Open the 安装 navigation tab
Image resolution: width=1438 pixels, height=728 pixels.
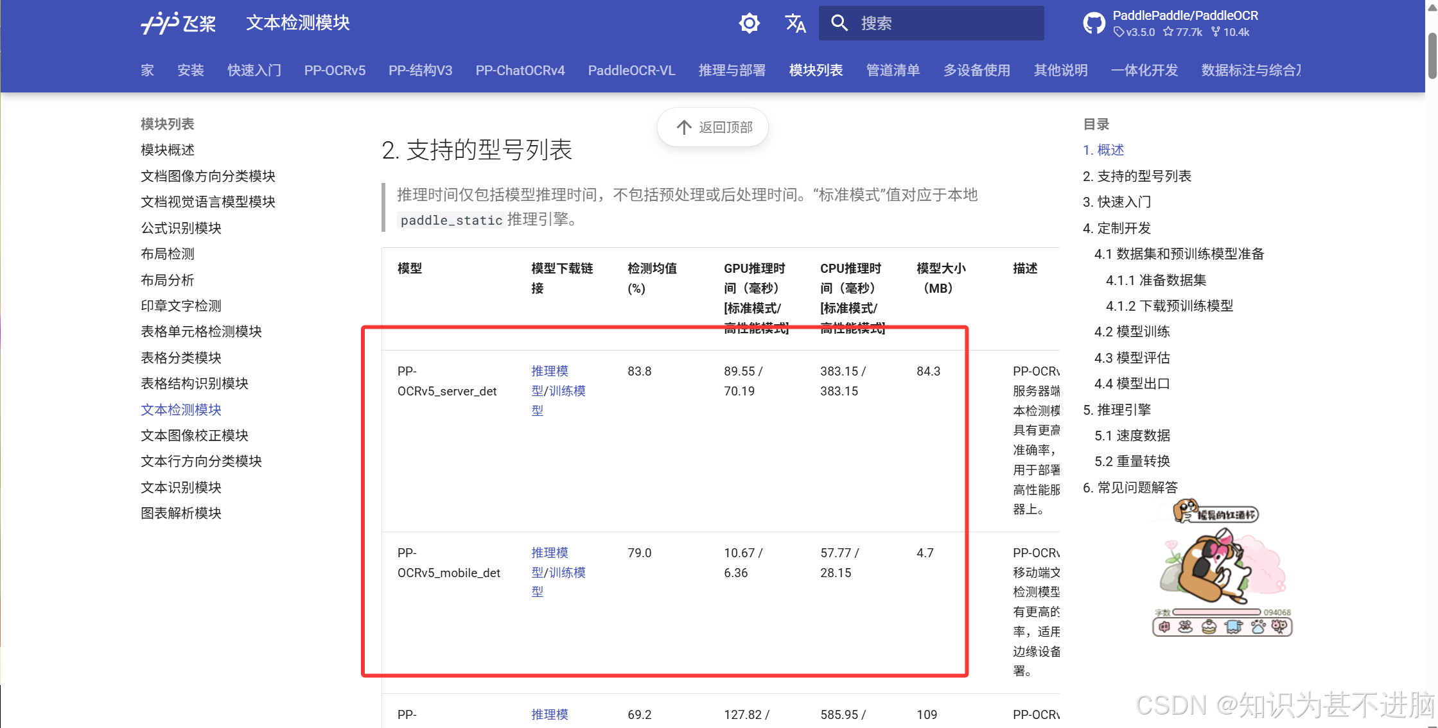(x=190, y=71)
